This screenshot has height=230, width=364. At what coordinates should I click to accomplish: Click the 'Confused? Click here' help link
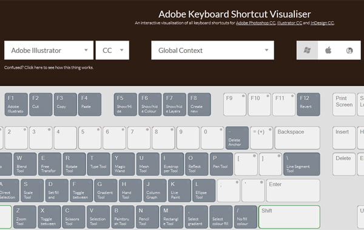click(x=49, y=67)
